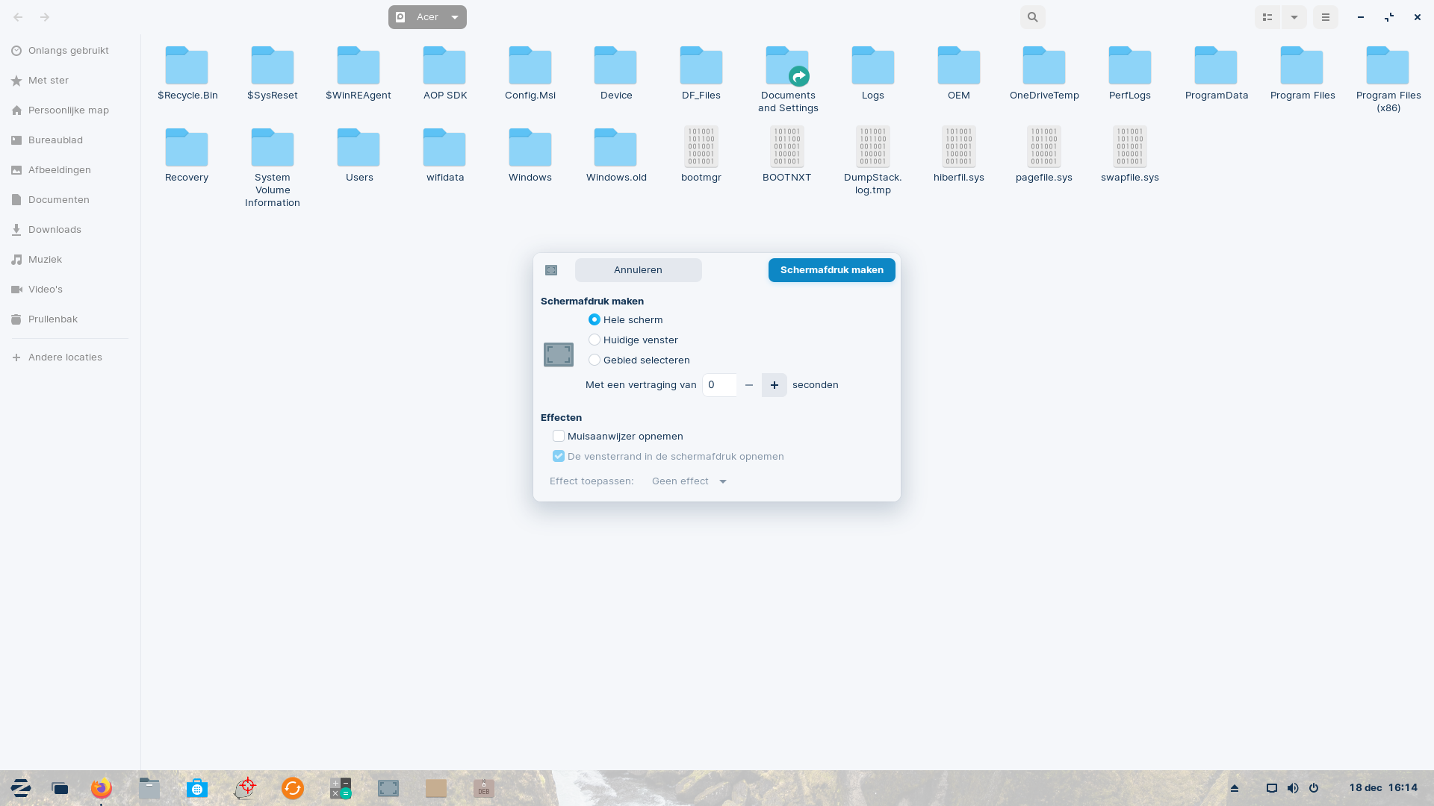Click the eject icon in the tray
This screenshot has width=1434, height=806.
click(x=1235, y=788)
